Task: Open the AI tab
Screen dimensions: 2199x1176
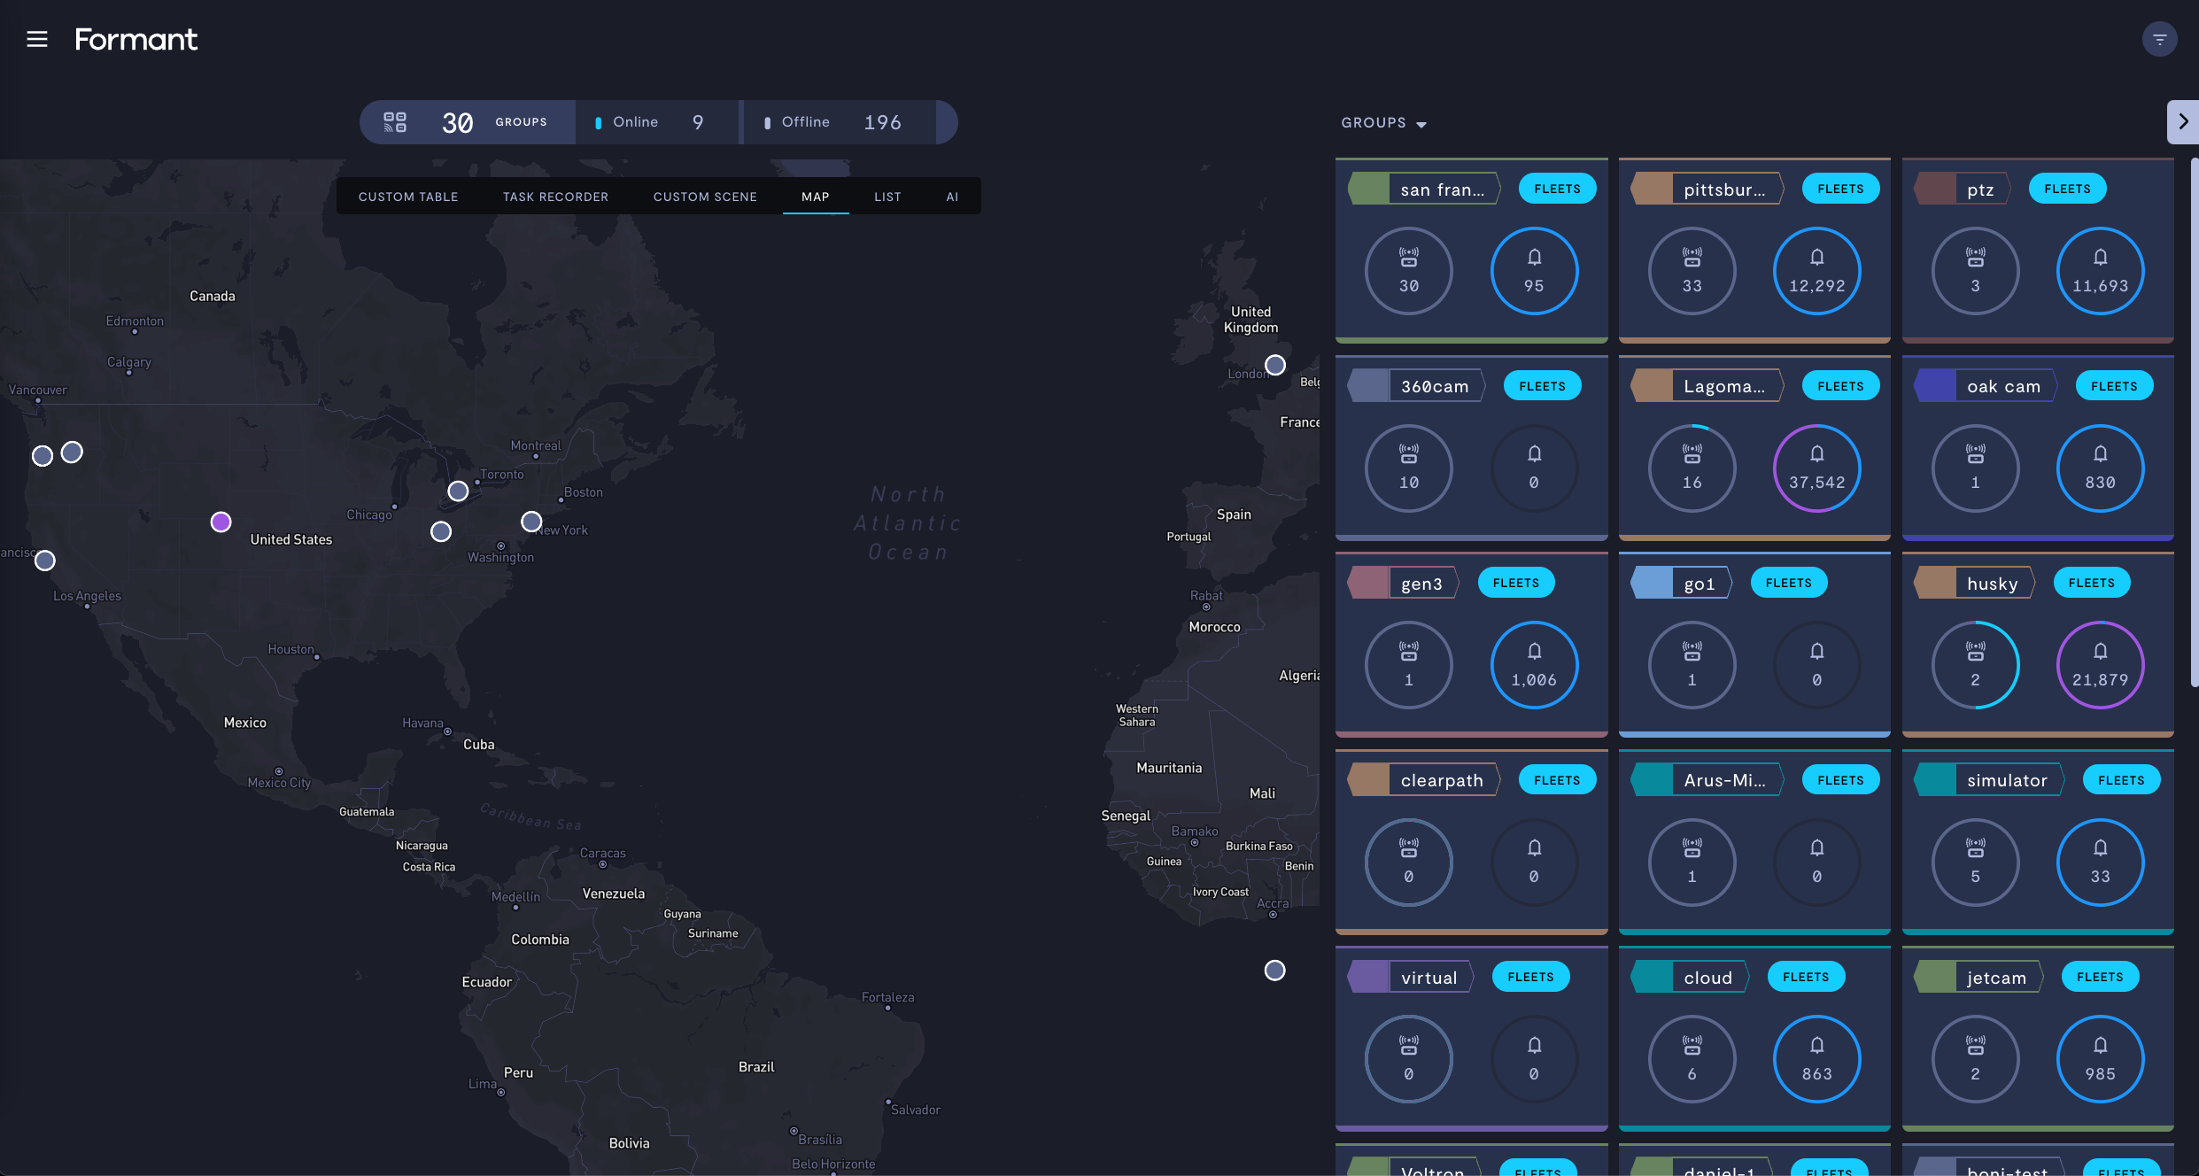Action: click(952, 197)
